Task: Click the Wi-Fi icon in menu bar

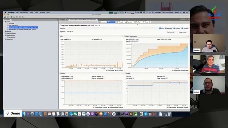Action: (153, 12)
